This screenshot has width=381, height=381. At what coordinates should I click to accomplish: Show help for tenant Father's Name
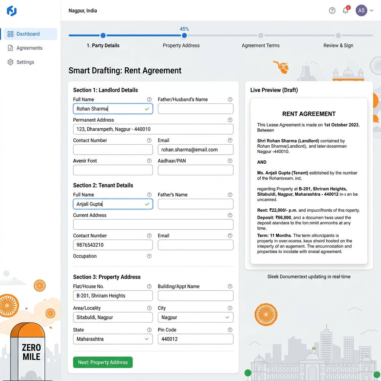pos(230,195)
